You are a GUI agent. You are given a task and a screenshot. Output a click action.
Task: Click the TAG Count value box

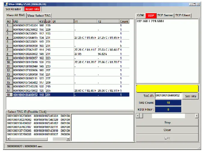[168, 103]
